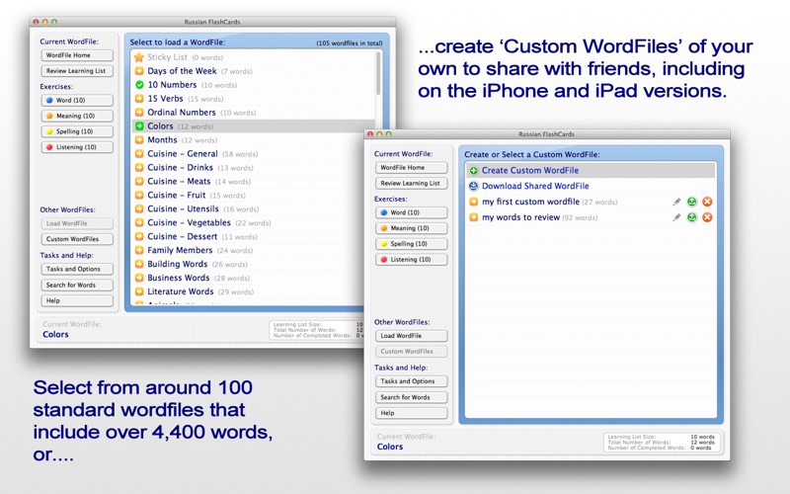Screen dimensions: 790x494
Task: Open Custom WordFiles in back window
Action: click(x=77, y=239)
